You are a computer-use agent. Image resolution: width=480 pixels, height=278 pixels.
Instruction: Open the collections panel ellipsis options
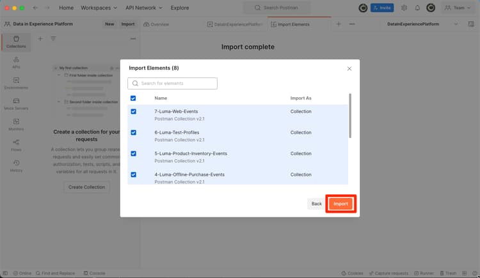pyautogui.click(x=133, y=38)
